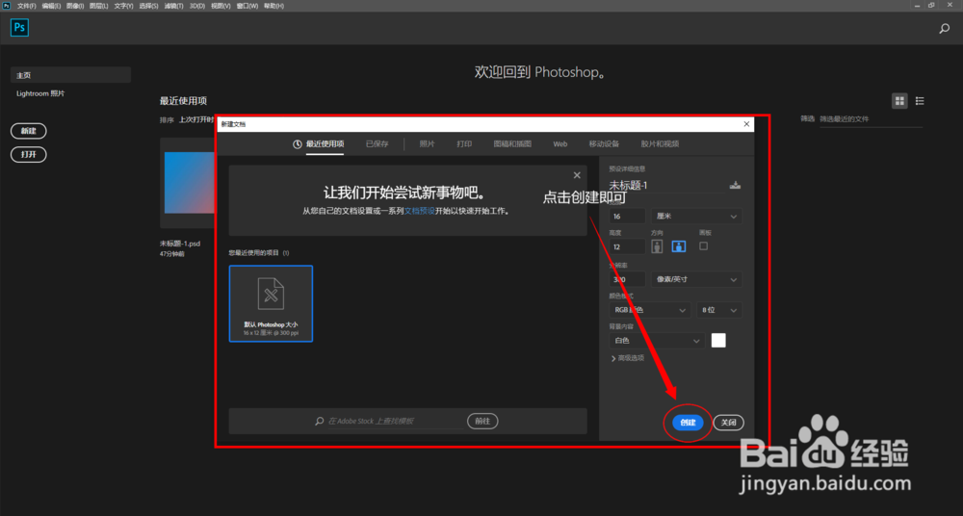Switch to the 打印 presets tab
Viewport: 963px width, 516px height.
click(464, 144)
